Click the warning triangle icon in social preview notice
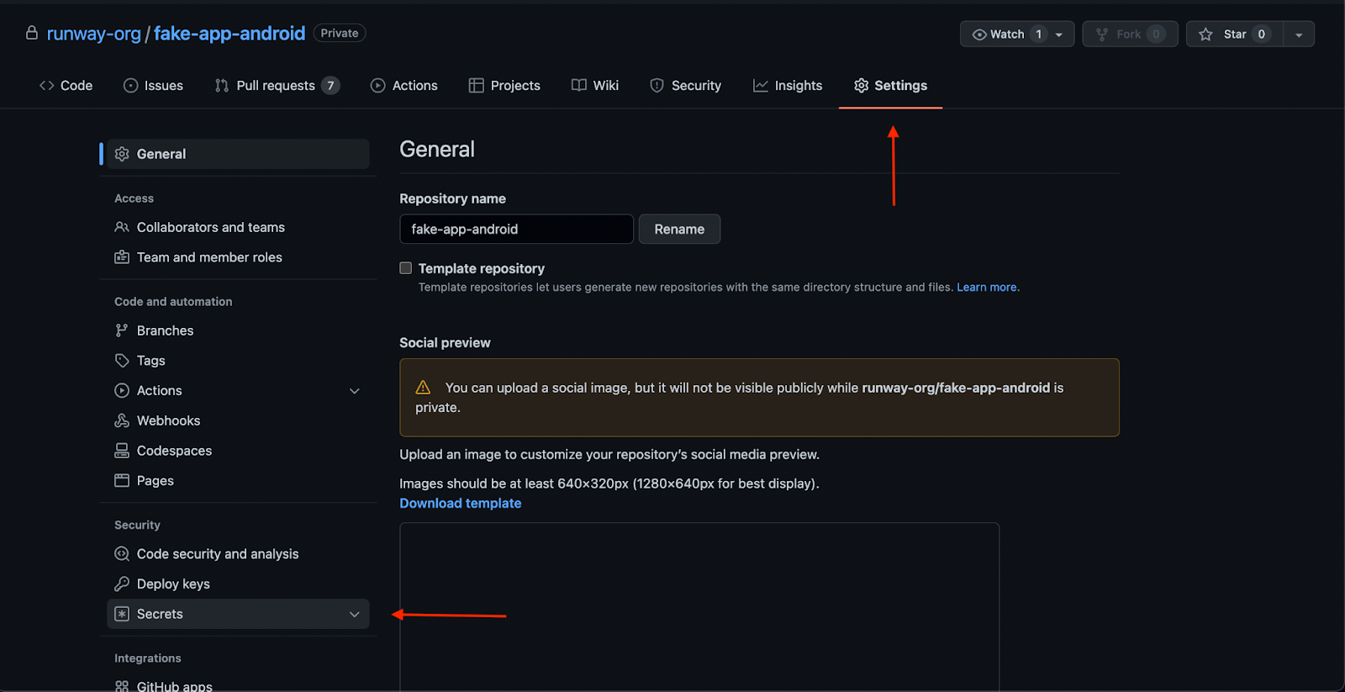 [423, 387]
